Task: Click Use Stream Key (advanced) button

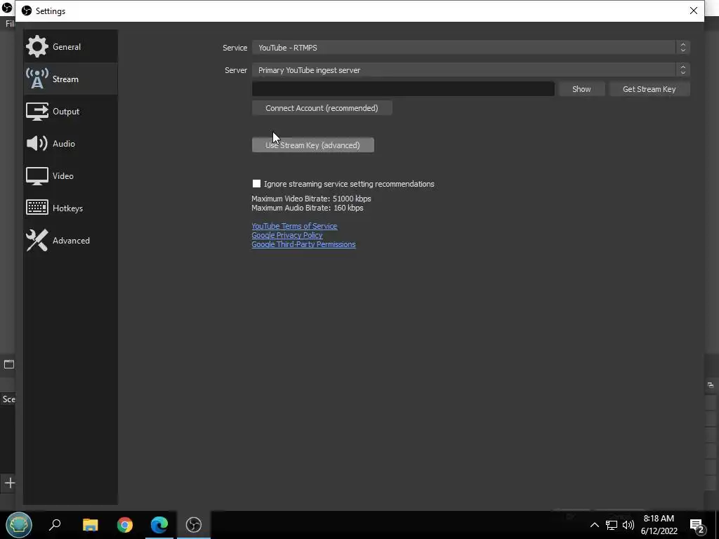Action: (312, 145)
